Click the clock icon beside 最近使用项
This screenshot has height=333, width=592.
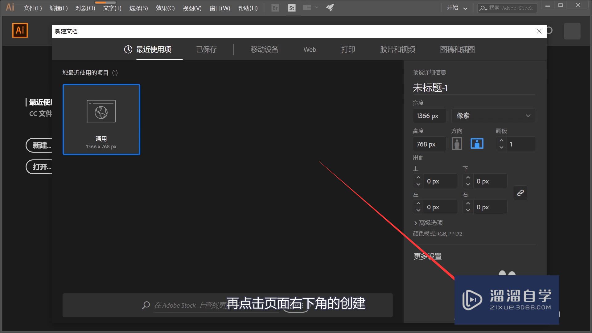point(128,49)
